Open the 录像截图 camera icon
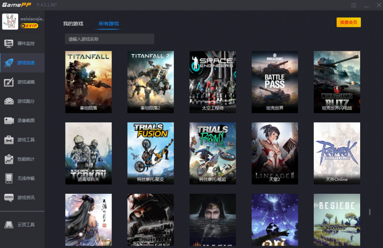Screen dimensions: 383x248 (x=9, y=120)
